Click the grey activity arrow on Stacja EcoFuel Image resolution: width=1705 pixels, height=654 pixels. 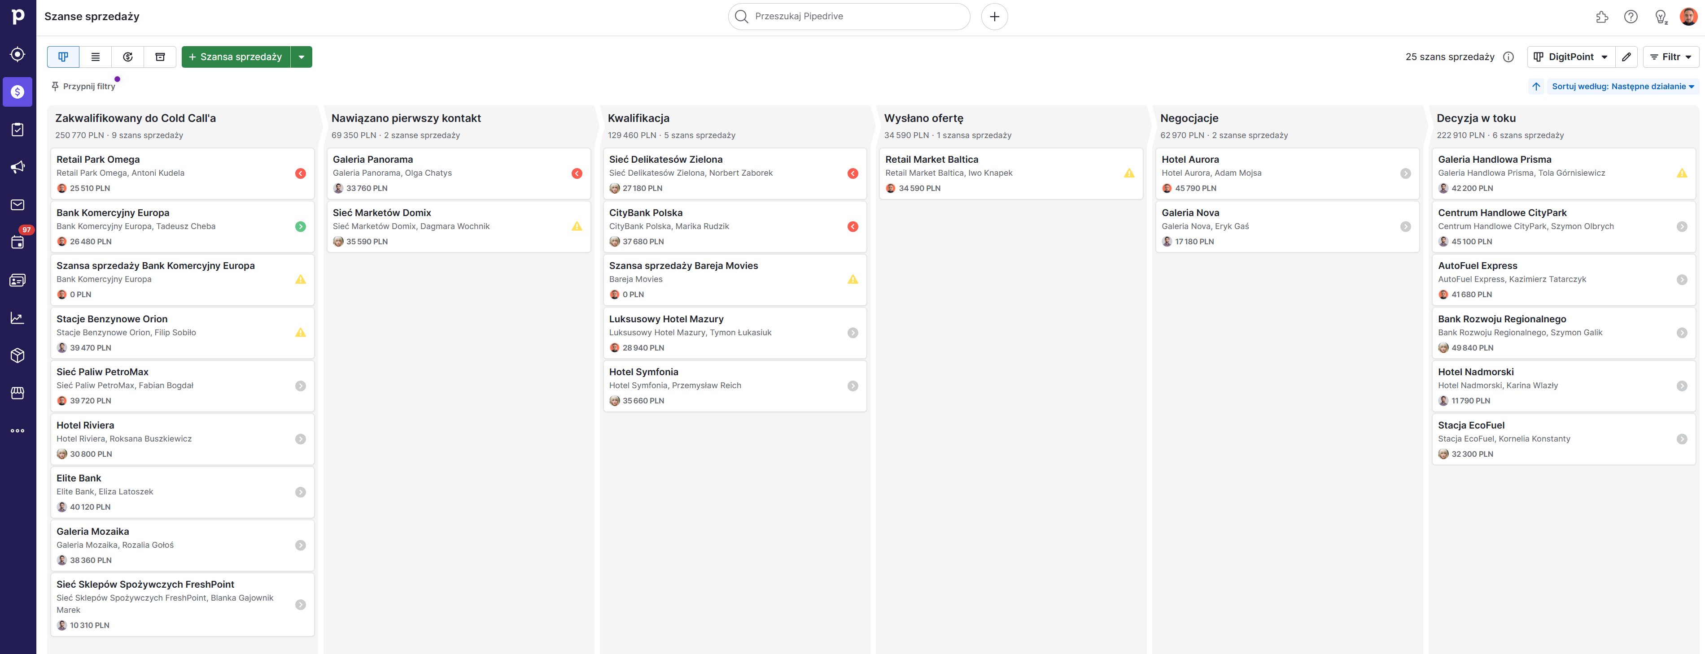point(1682,439)
